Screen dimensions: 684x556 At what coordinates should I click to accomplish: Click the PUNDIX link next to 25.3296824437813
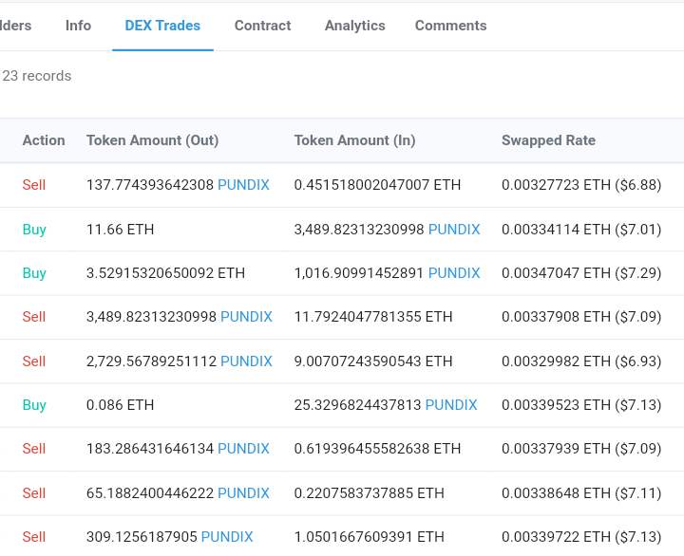click(451, 405)
